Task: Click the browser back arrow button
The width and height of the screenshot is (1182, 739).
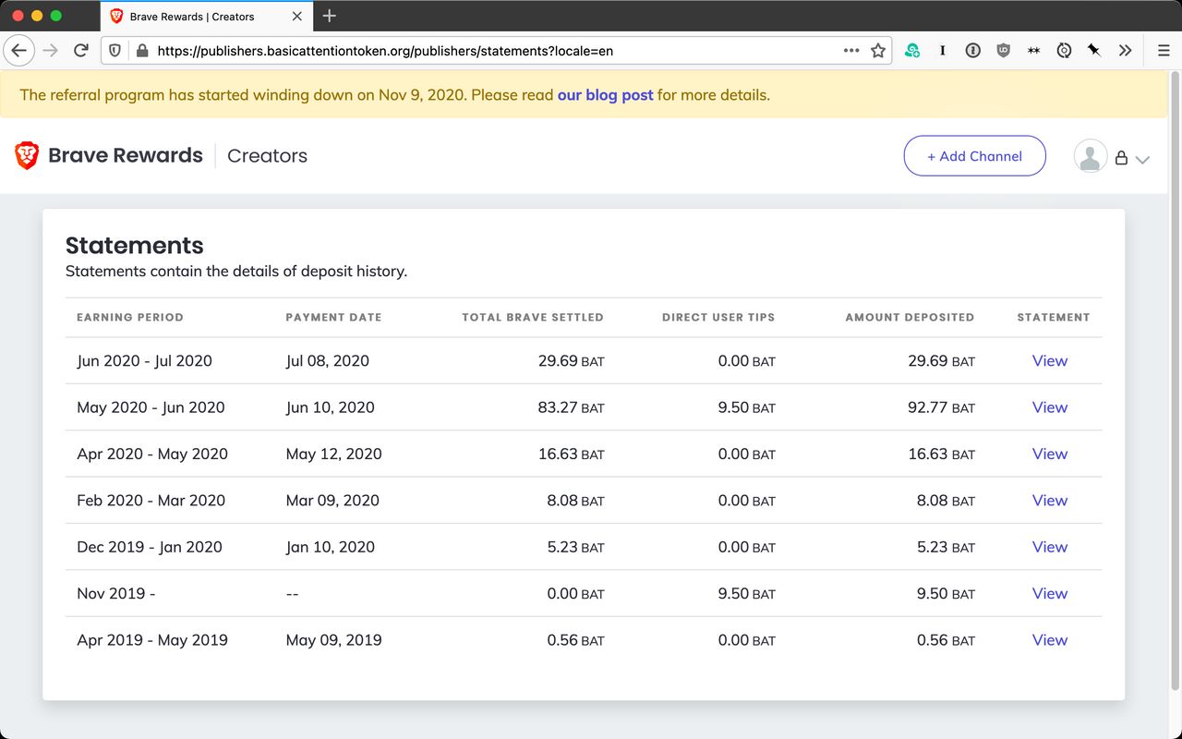Action: click(x=18, y=51)
